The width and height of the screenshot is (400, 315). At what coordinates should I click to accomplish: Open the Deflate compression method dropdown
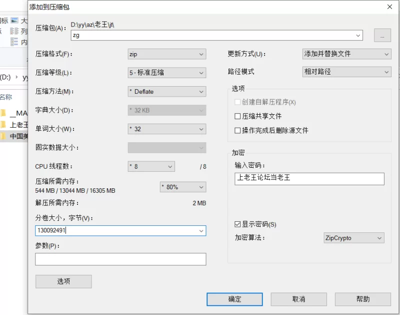click(167, 92)
